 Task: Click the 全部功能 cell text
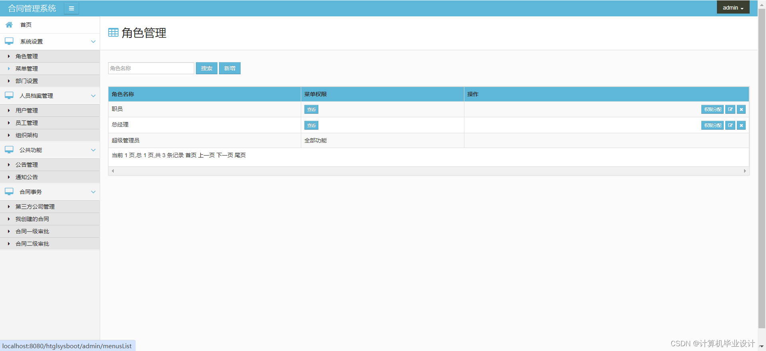[x=316, y=140]
